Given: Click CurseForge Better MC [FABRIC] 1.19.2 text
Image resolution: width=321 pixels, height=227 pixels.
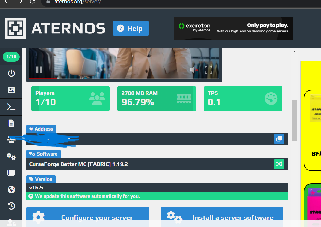Looking at the screenshot, I should coord(78,164).
